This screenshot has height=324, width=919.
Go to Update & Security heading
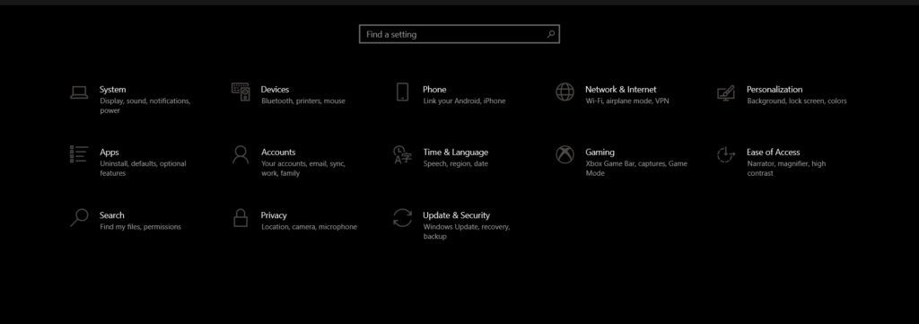coord(457,215)
